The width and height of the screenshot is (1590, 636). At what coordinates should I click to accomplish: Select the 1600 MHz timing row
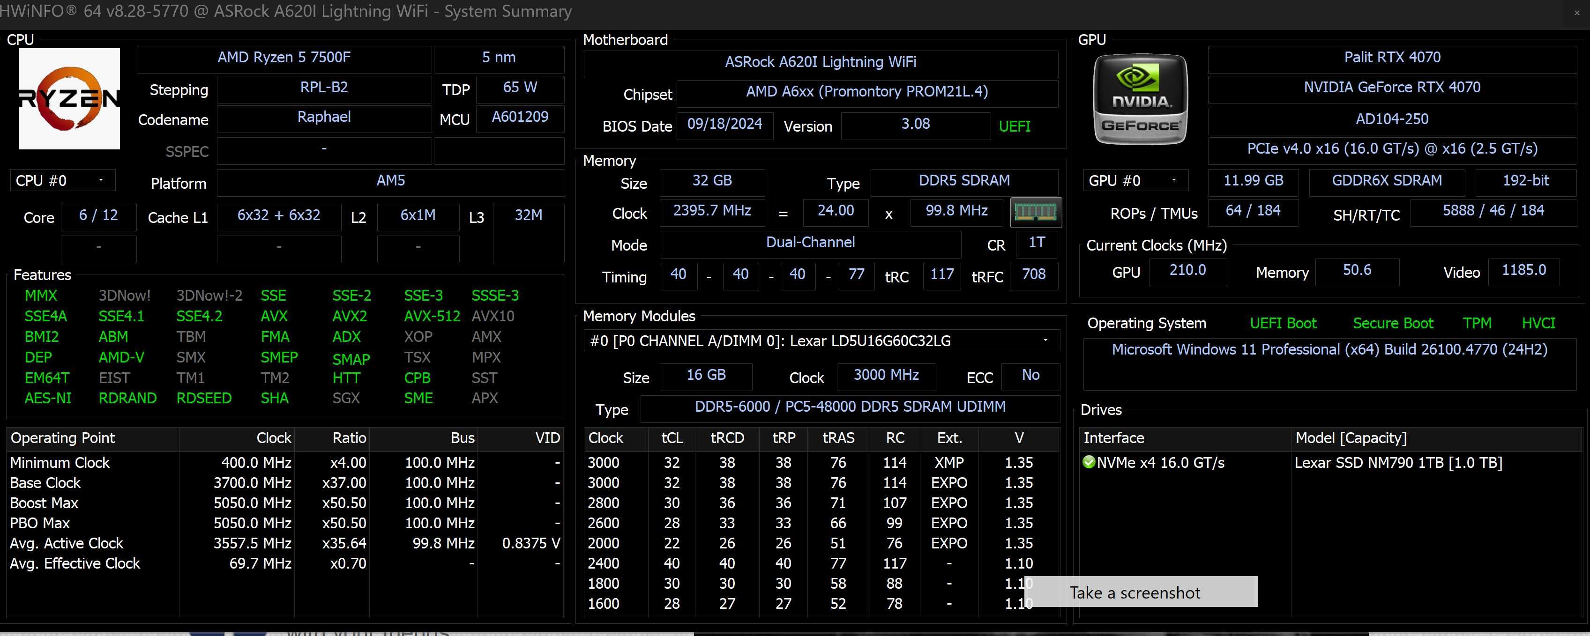click(x=821, y=603)
